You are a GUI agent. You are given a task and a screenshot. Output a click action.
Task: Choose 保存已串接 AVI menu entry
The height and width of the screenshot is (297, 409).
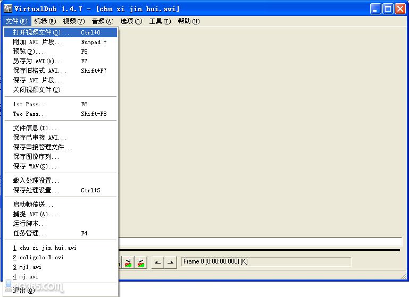click(61, 138)
